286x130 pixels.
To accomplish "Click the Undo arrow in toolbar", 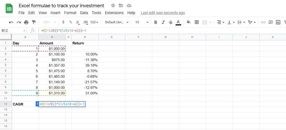I will pos(11,22).
